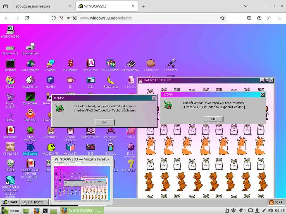Open the Solitude icon
This screenshot has height=214, width=286.
pyautogui.click(x=111, y=149)
